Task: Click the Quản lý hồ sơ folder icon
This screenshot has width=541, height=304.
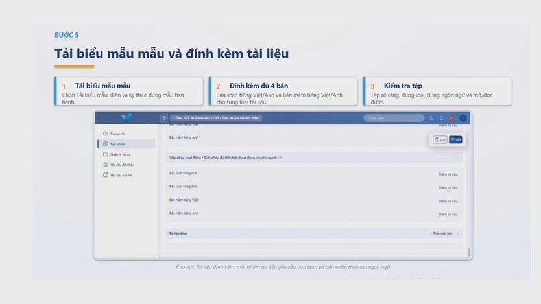Action: [106, 154]
